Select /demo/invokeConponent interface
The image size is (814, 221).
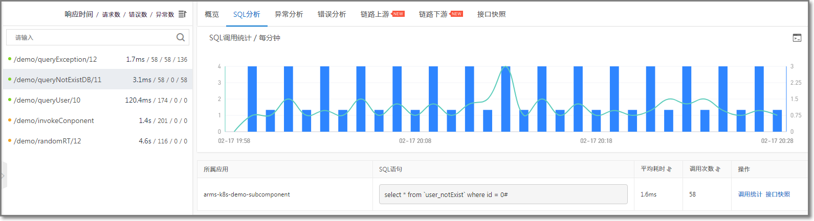point(97,120)
